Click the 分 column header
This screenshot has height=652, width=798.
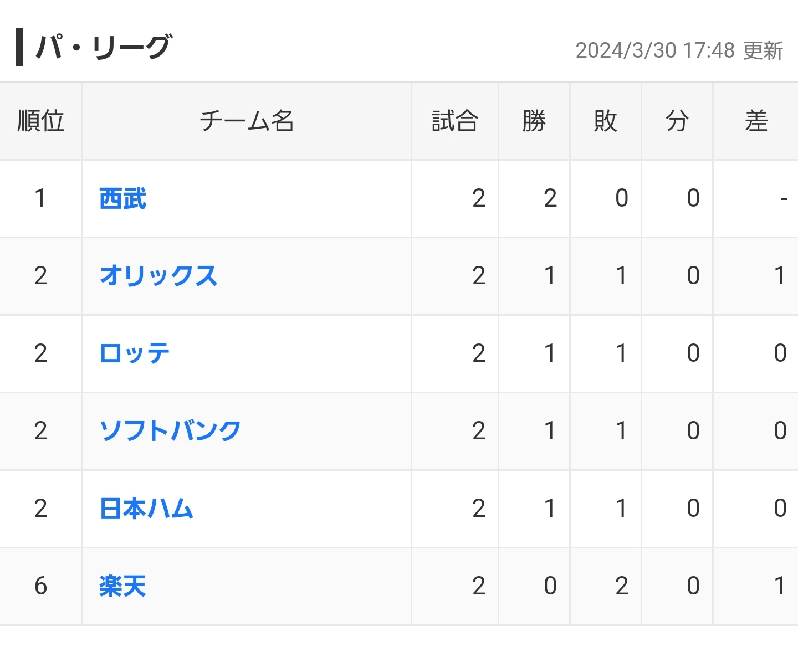[x=677, y=121]
